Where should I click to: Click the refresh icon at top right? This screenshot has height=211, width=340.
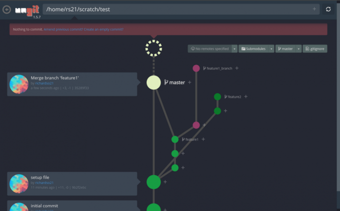pos(328,9)
